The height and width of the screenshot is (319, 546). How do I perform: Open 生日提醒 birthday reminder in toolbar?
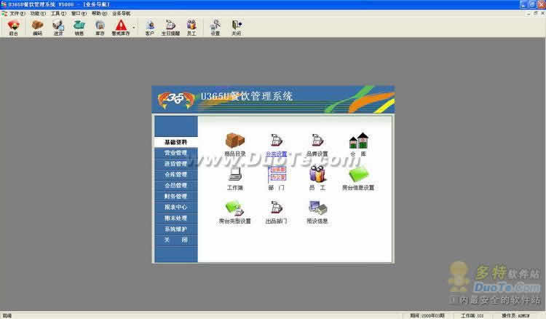tap(170, 27)
